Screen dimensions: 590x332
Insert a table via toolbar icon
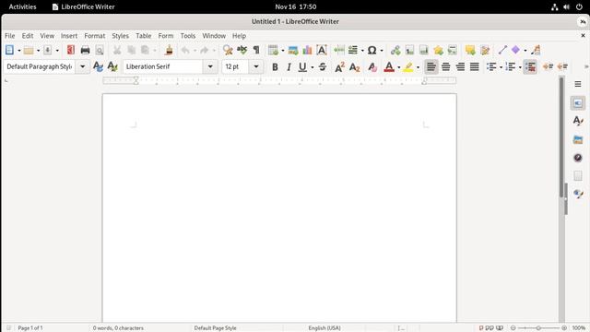pos(273,50)
